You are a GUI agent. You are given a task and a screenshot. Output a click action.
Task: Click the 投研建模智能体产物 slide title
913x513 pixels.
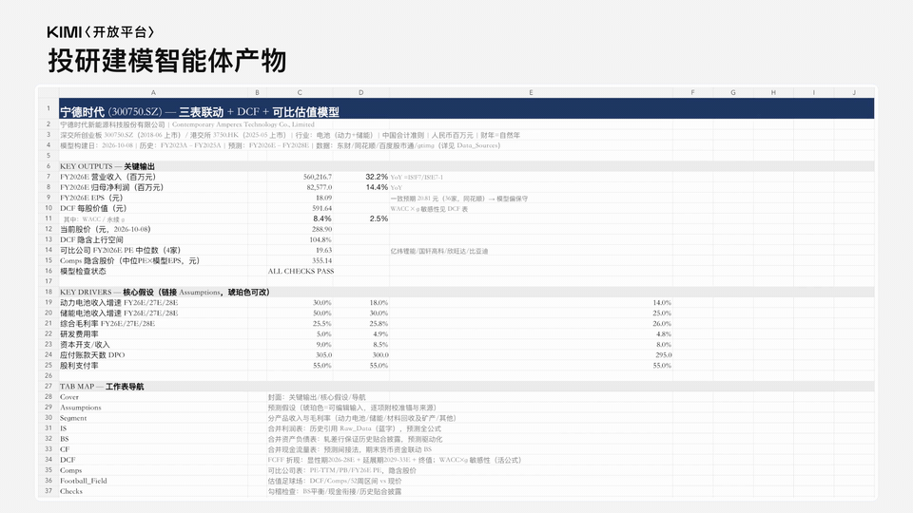tap(167, 61)
